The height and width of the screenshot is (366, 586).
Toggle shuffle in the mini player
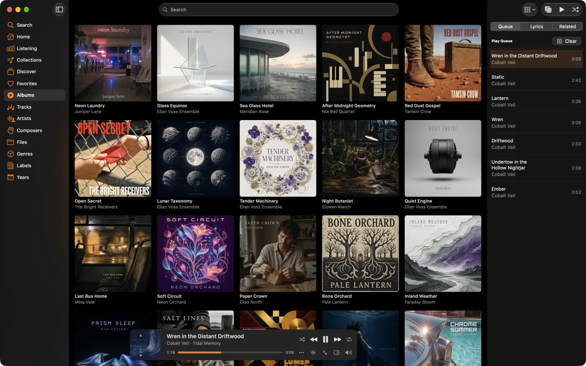click(302, 340)
